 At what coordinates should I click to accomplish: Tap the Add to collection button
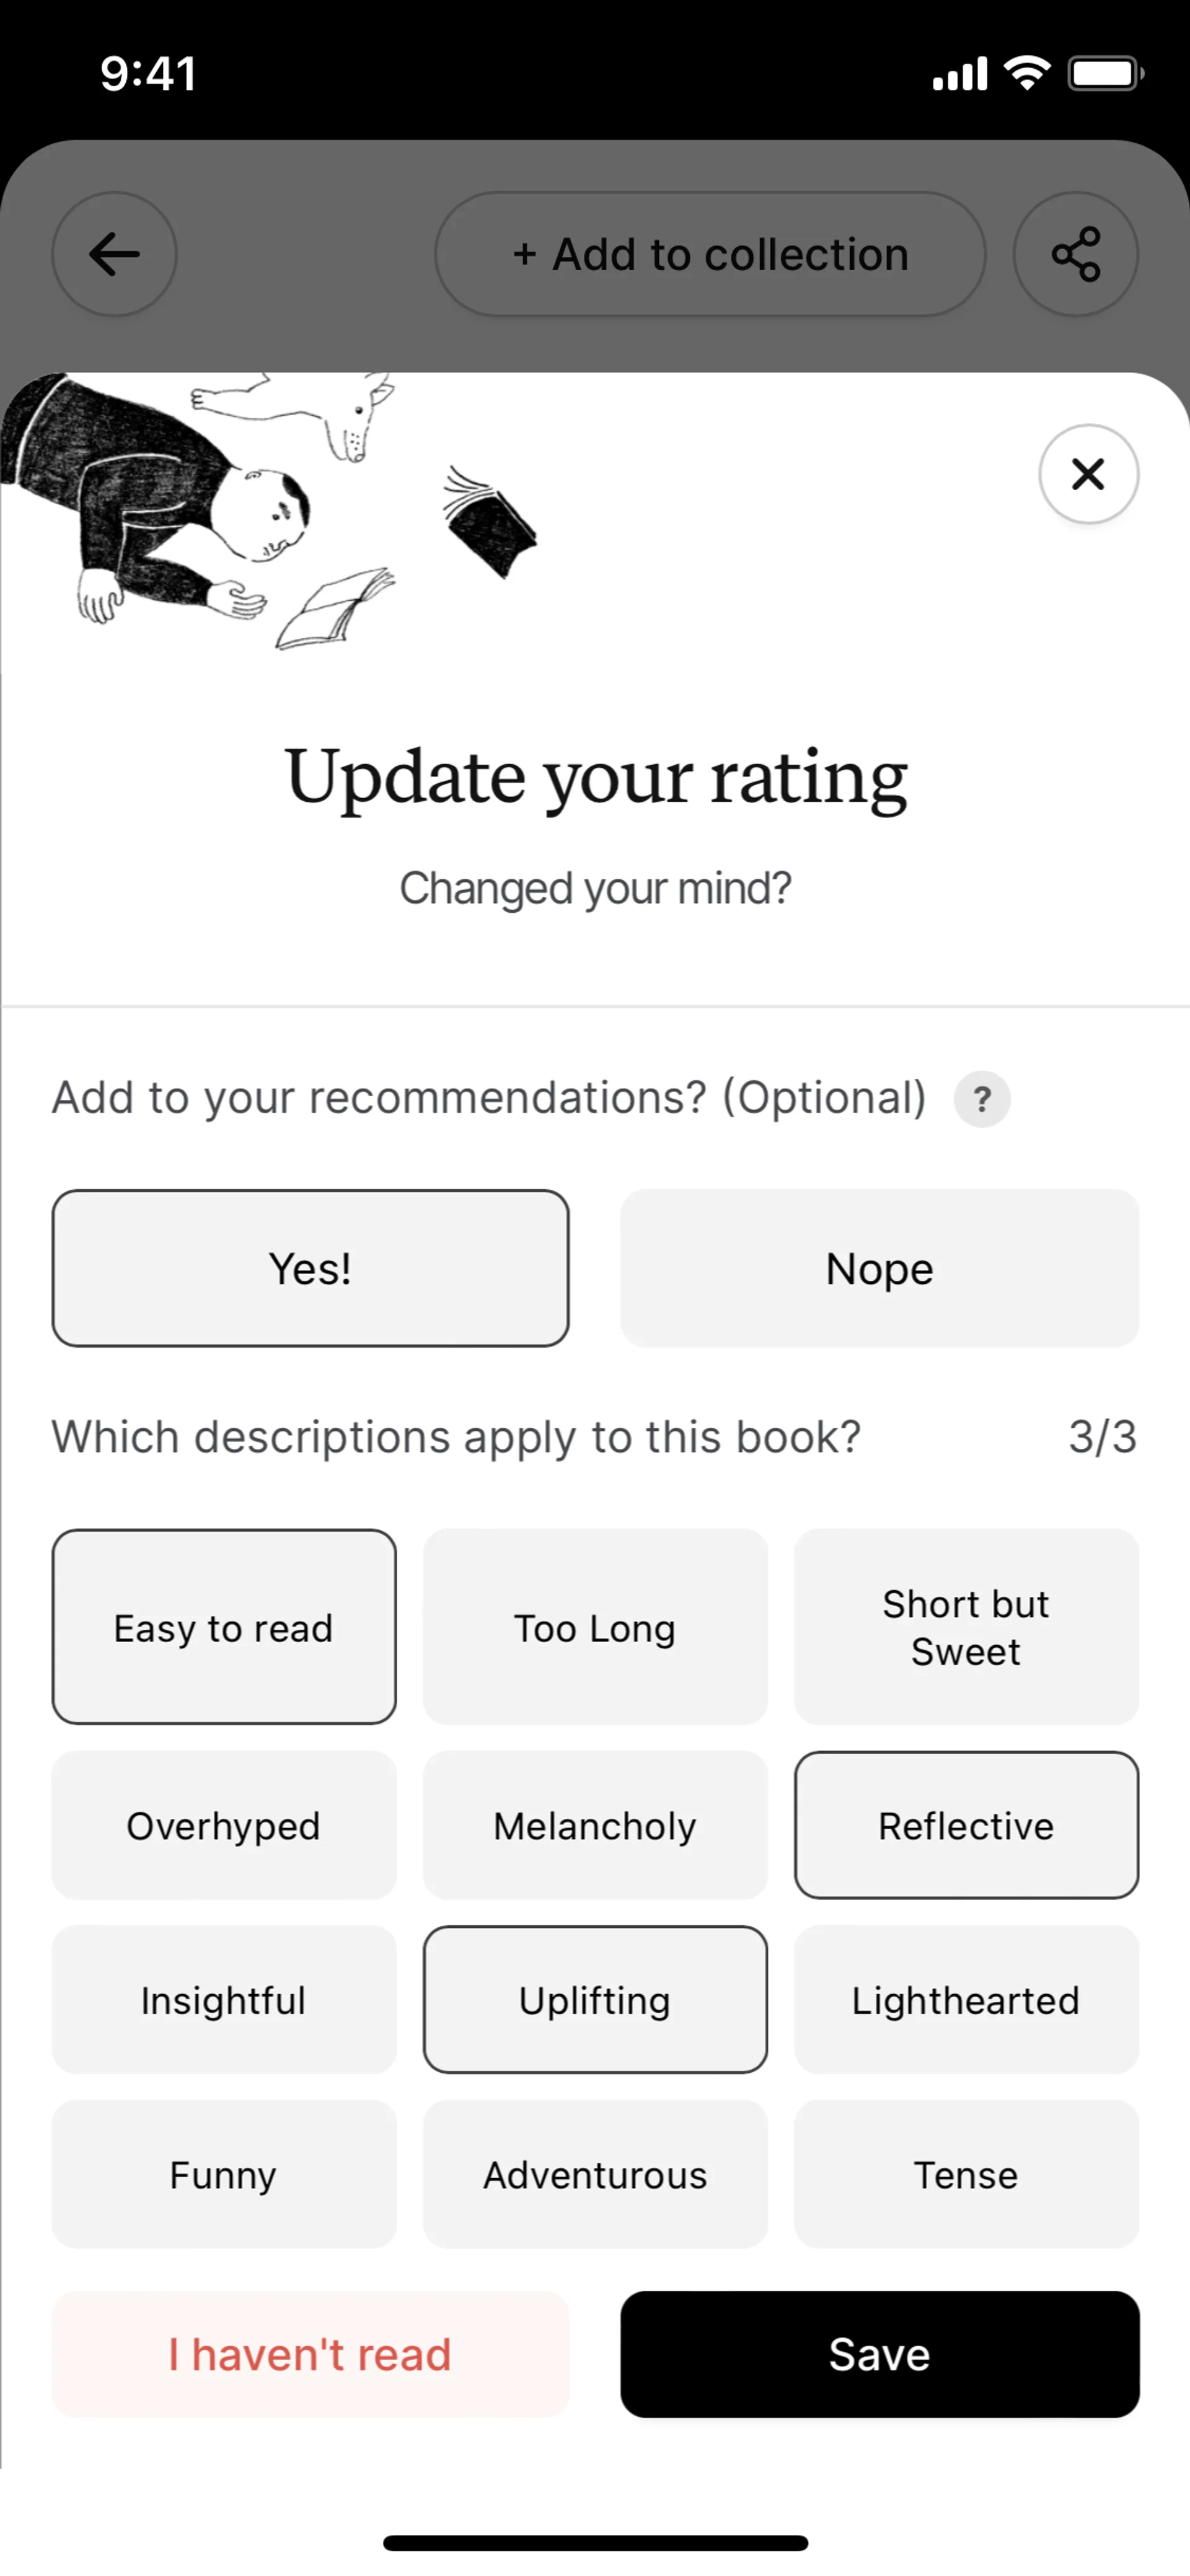click(x=710, y=254)
